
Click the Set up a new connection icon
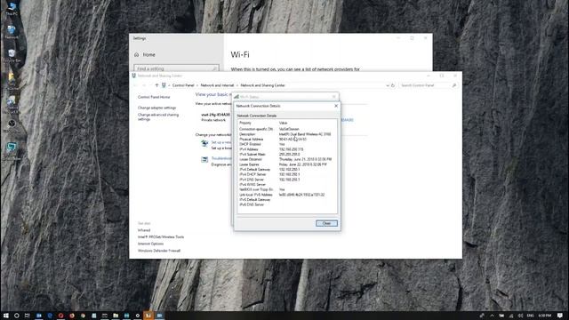[x=204, y=144]
